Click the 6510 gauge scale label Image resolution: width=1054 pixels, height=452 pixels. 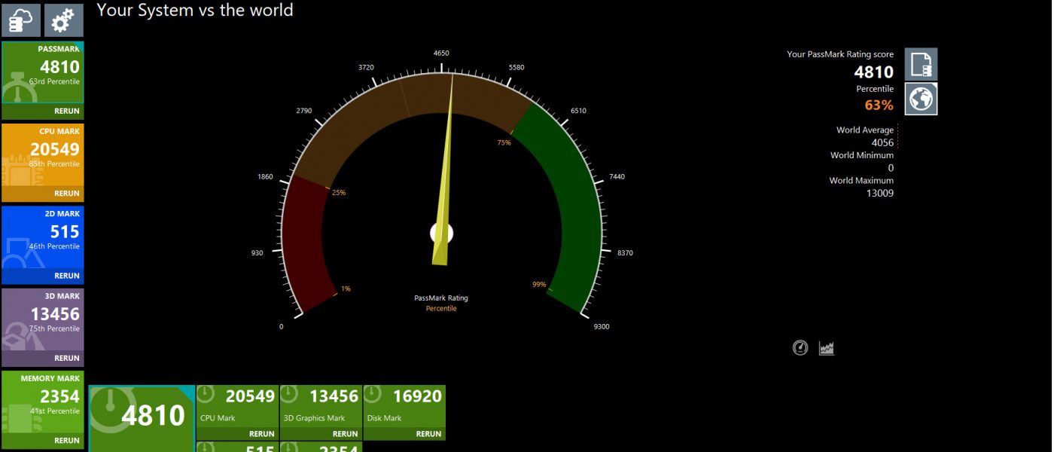point(578,111)
